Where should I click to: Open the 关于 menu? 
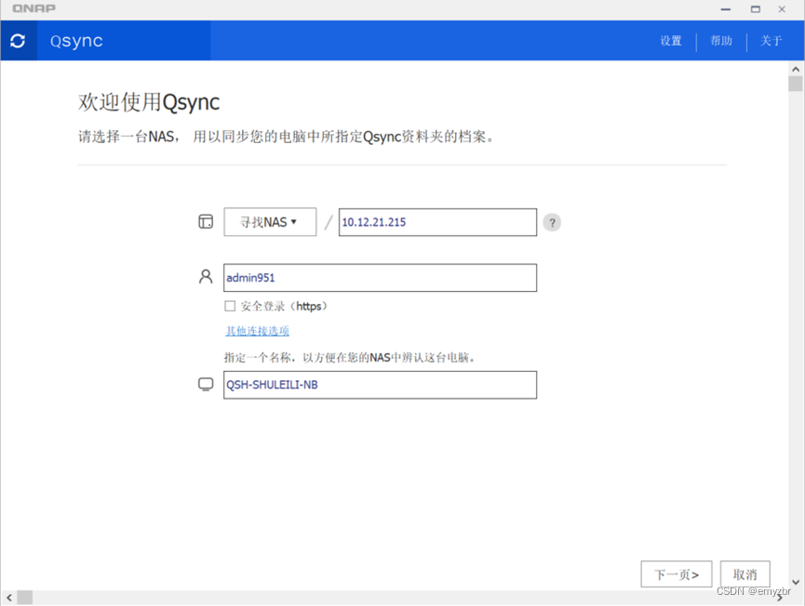pos(771,41)
